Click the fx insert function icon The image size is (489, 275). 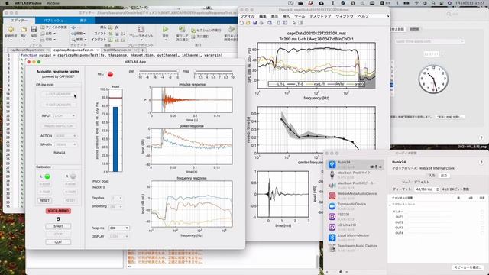pos(117,27)
